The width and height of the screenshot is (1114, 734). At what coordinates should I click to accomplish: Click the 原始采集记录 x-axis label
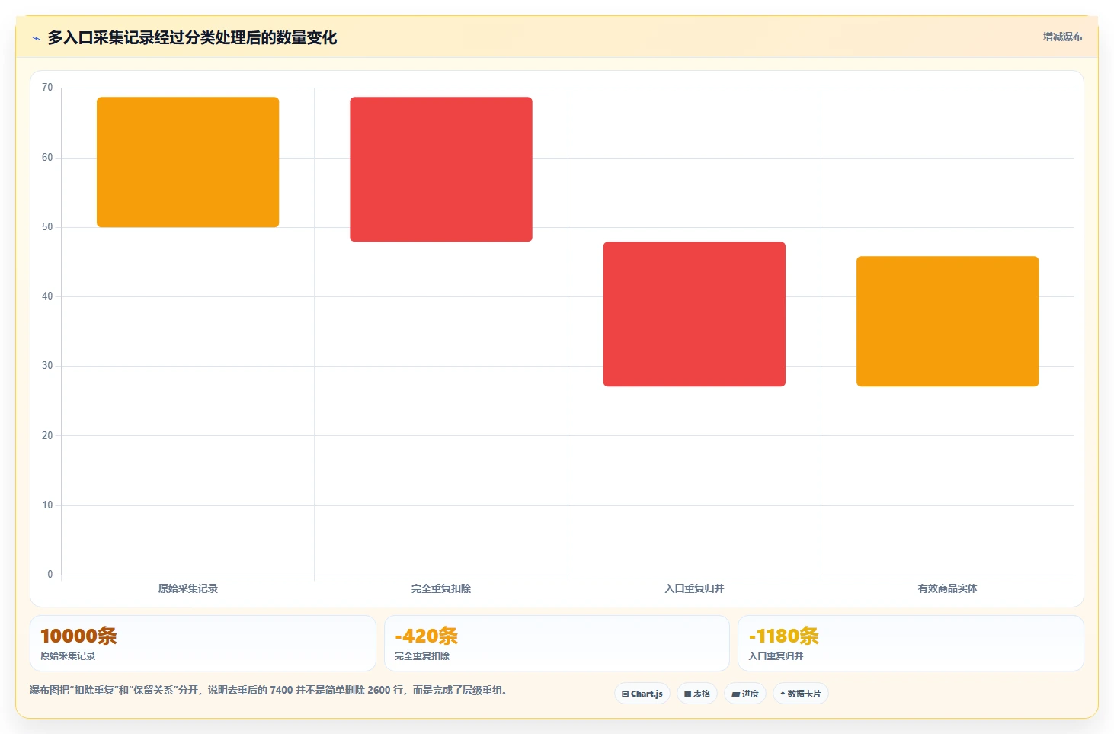click(x=188, y=588)
